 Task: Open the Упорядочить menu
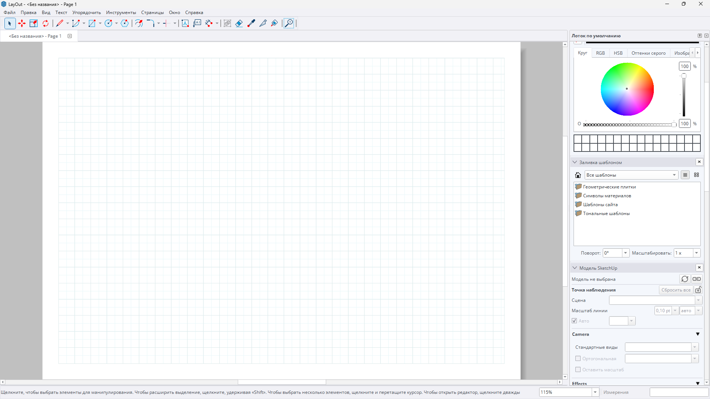(87, 13)
